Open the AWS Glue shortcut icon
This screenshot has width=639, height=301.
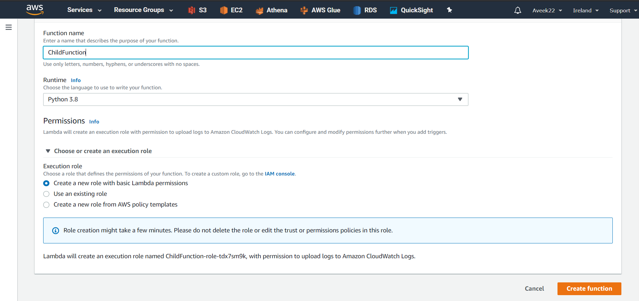click(304, 10)
